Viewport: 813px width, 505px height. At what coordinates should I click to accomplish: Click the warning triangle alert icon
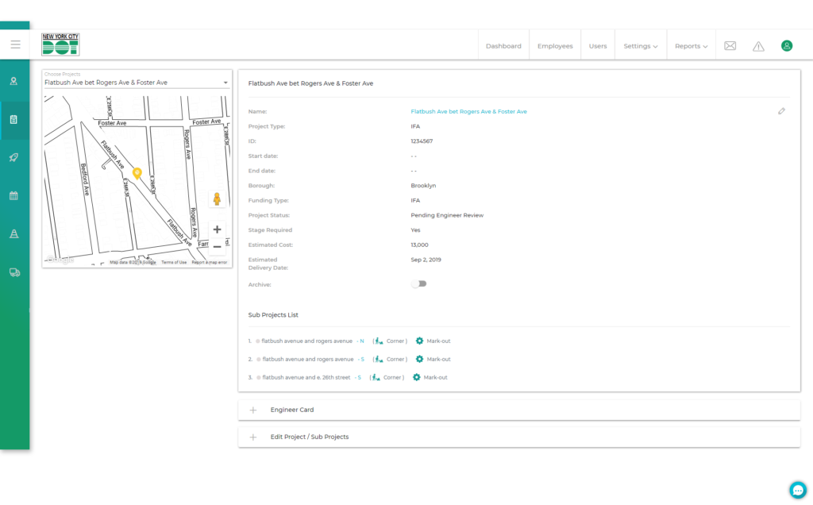[758, 46]
